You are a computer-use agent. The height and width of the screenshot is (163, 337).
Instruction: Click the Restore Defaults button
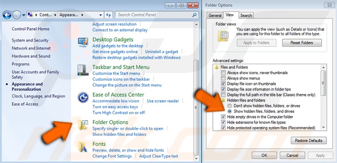[x=308, y=141]
